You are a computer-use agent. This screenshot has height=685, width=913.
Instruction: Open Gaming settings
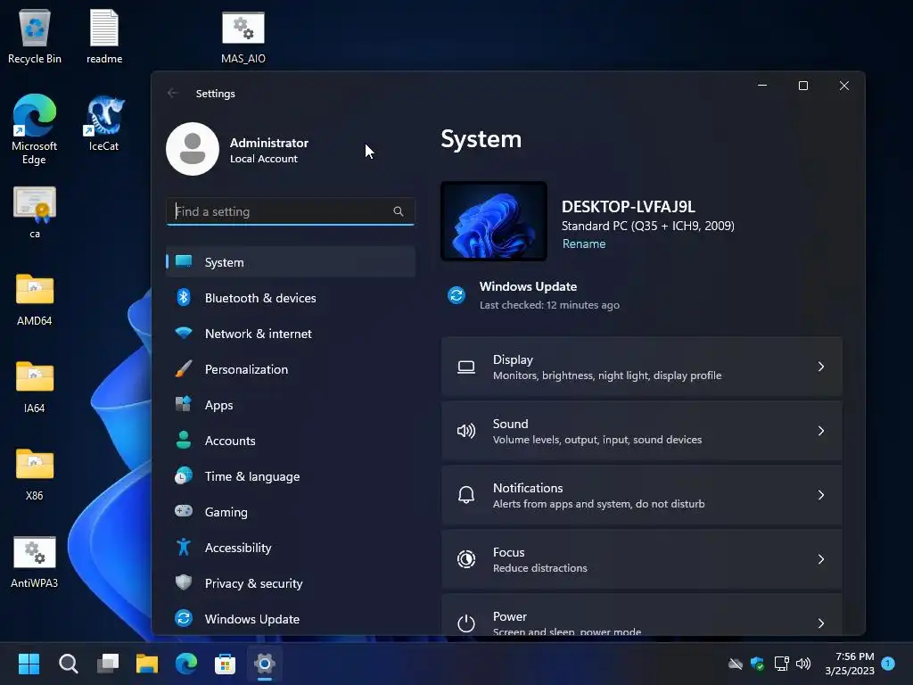tap(291, 512)
